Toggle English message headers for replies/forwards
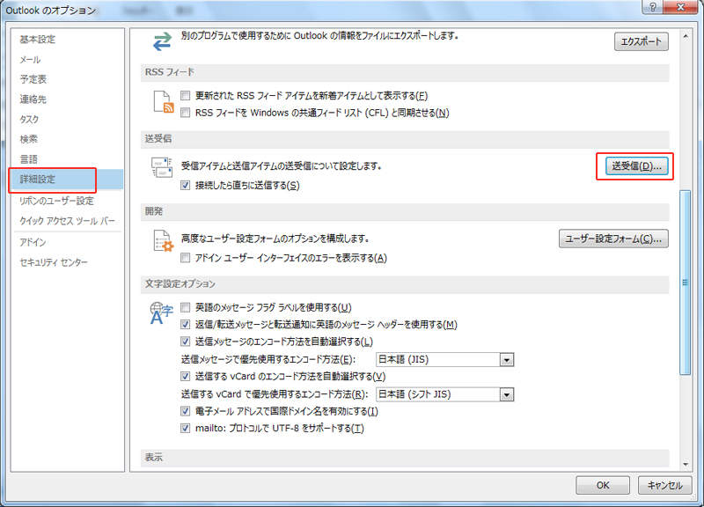The width and height of the screenshot is (704, 507). (186, 324)
